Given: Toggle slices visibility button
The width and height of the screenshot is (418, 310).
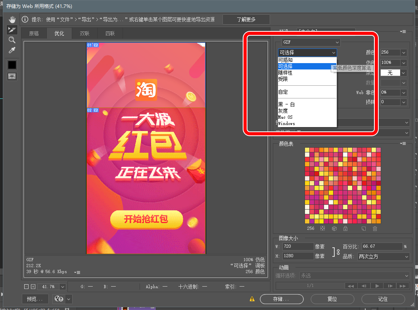Looking at the screenshot, I should pos(12,77).
